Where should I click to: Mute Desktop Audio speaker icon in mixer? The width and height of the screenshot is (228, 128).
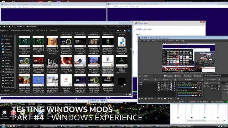196,95
